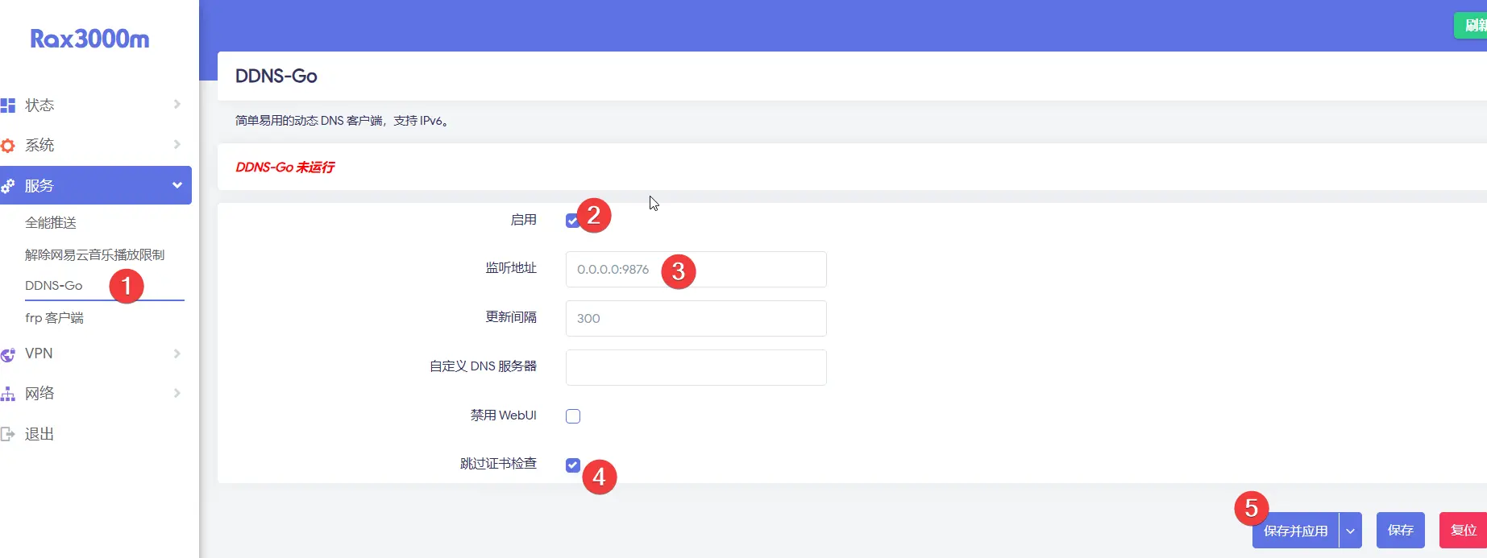The width and height of the screenshot is (1487, 558).
Task: Select 解除网易云音乐播放限制 in the sidebar
Action: [x=94, y=254]
